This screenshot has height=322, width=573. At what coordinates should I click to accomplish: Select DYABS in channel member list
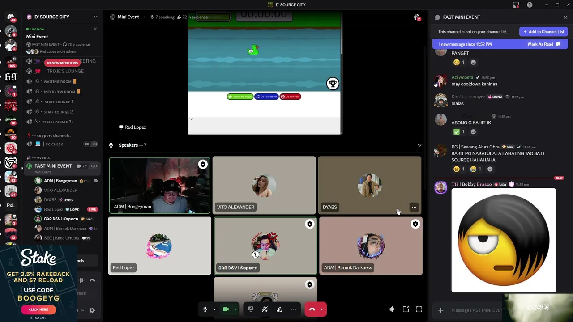pos(66,200)
